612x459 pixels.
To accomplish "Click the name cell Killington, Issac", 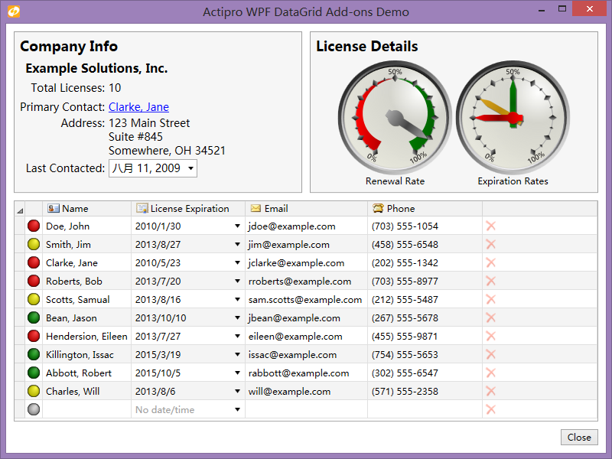I will point(86,354).
